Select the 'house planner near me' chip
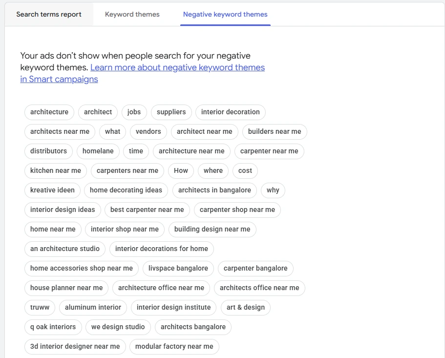Screen dimensions: 445x358 pyautogui.click(x=66, y=288)
